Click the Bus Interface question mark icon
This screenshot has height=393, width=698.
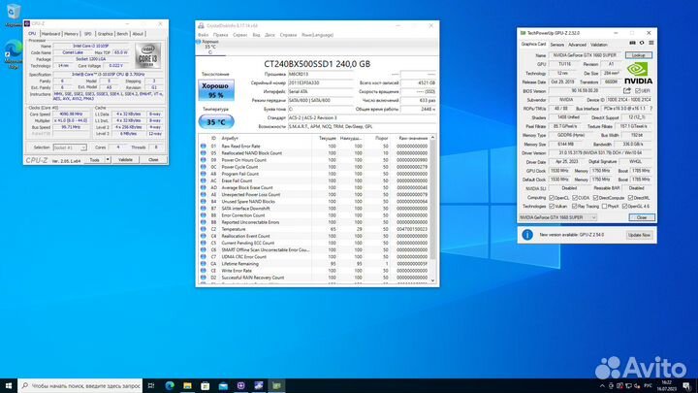[650, 109]
